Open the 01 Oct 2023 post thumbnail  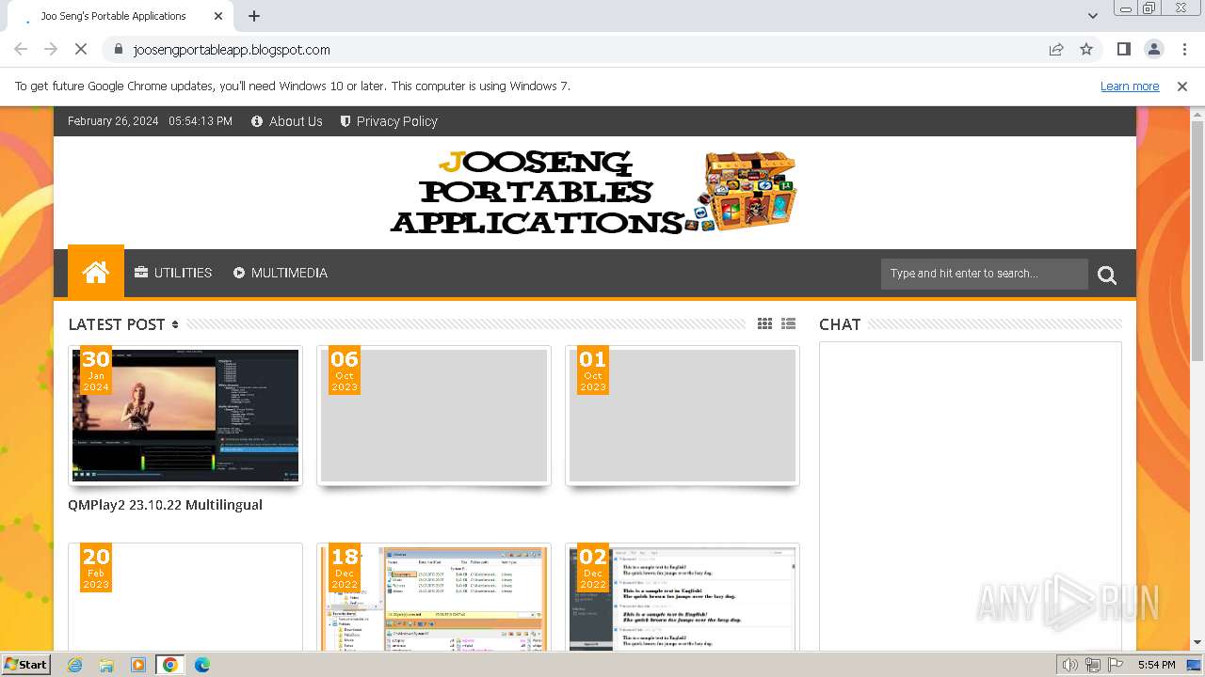click(x=683, y=416)
